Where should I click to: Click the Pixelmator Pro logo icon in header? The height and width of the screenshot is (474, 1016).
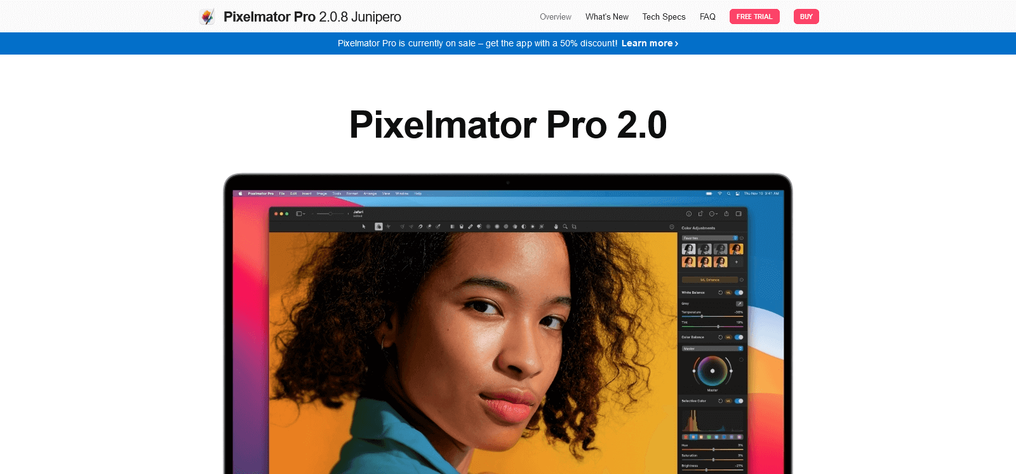[207, 16]
